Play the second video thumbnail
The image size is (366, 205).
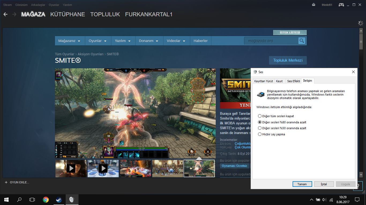click(x=103, y=168)
